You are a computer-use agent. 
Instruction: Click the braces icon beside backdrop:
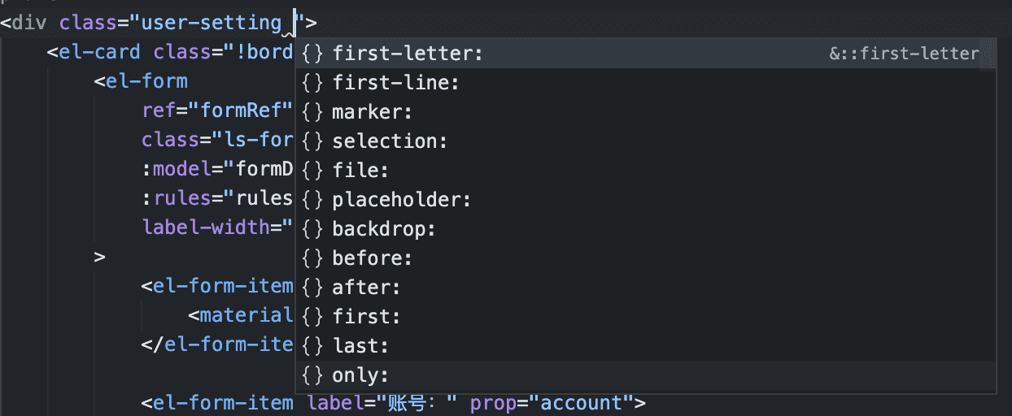pos(312,229)
